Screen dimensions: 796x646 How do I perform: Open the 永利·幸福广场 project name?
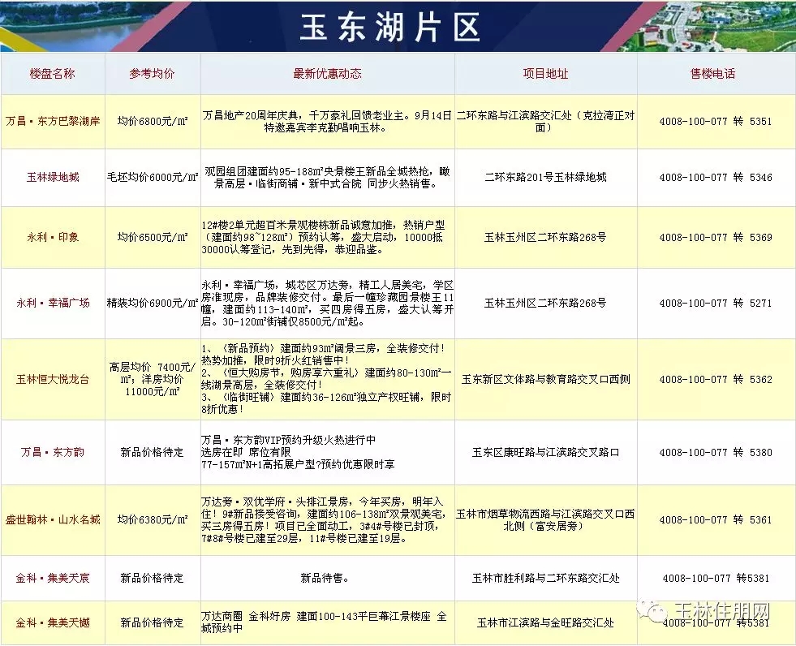pyautogui.click(x=53, y=304)
